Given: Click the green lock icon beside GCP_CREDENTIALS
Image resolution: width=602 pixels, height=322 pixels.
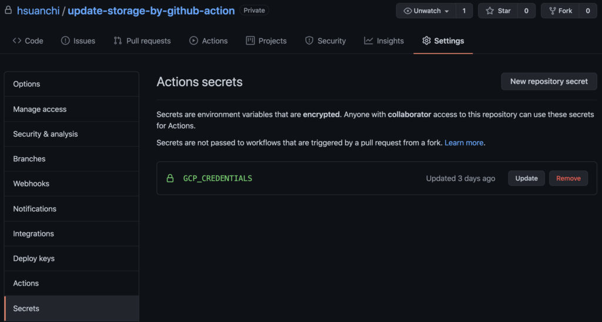Looking at the screenshot, I should (170, 178).
